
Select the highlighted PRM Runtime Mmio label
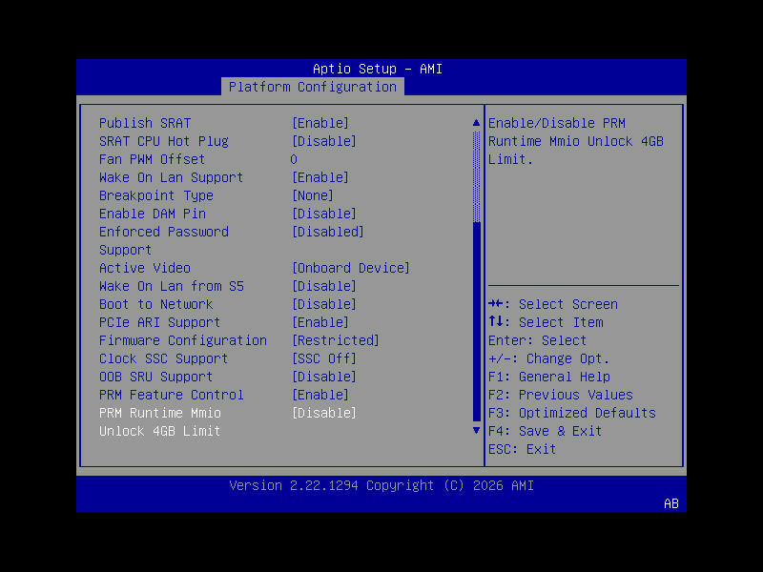pos(160,413)
